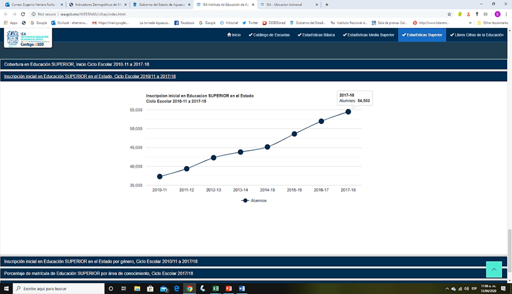
Task: Expand Cobertura en Educación SUPERIOR section
Action: (76, 64)
